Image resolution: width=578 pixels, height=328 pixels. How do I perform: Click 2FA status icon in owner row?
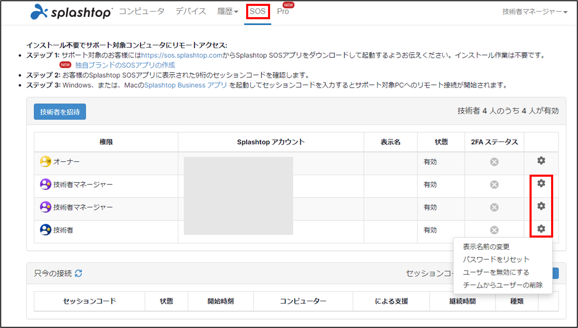(494, 162)
